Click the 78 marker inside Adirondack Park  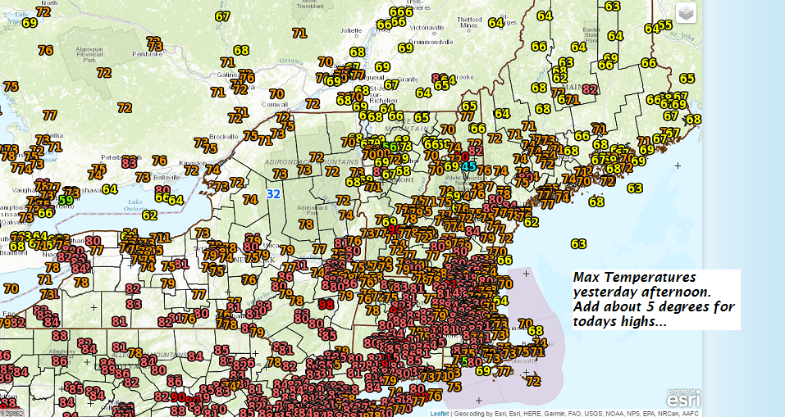click(306, 224)
